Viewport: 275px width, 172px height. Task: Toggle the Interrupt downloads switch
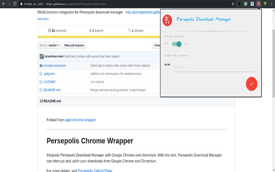point(176,44)
